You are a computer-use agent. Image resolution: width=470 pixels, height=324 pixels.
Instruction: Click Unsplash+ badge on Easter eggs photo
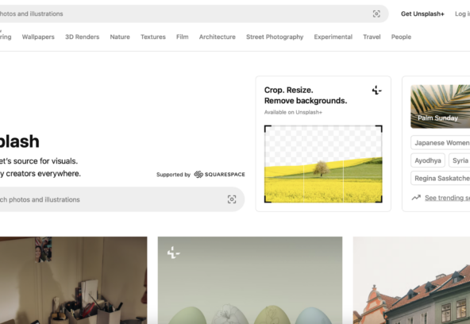click(x=174, y=253)
